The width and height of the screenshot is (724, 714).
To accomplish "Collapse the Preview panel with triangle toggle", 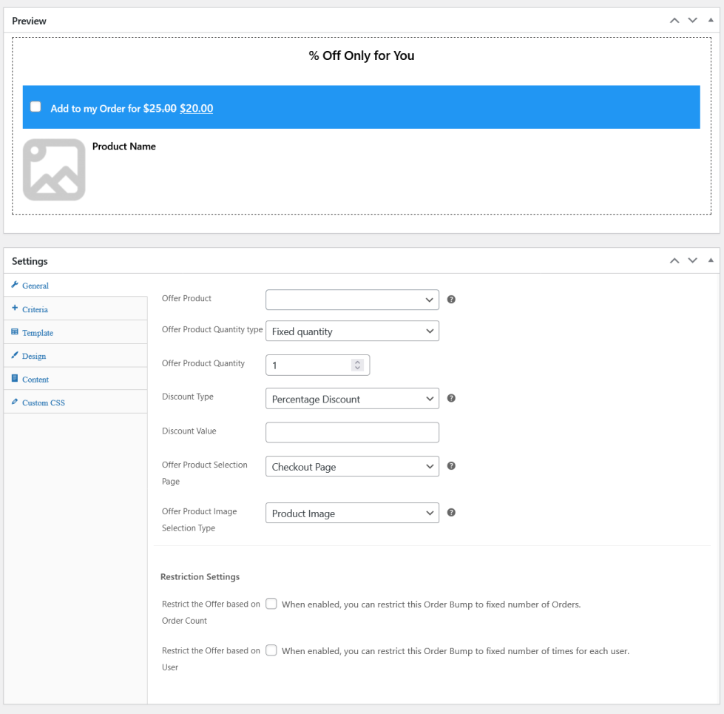I will tap(711, 21).
